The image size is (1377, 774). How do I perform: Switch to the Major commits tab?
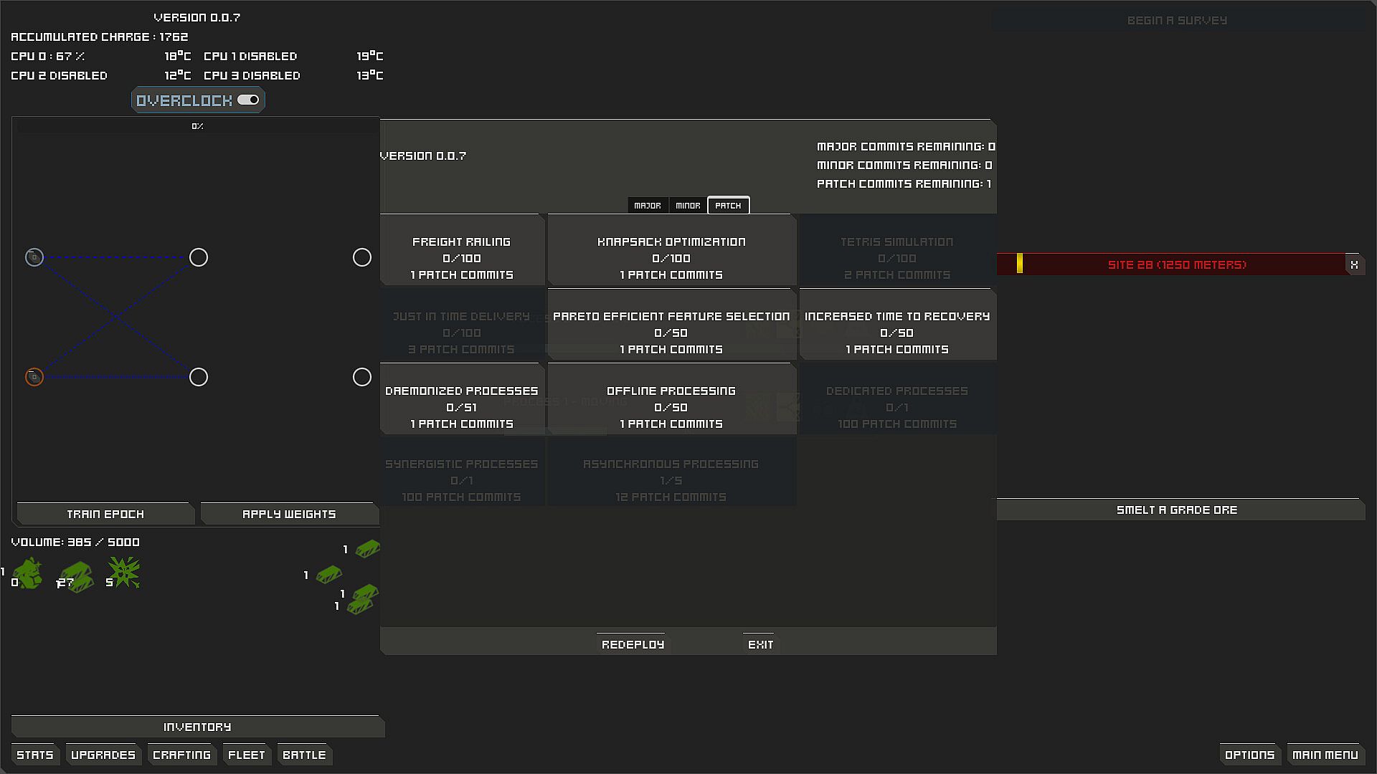648,206
